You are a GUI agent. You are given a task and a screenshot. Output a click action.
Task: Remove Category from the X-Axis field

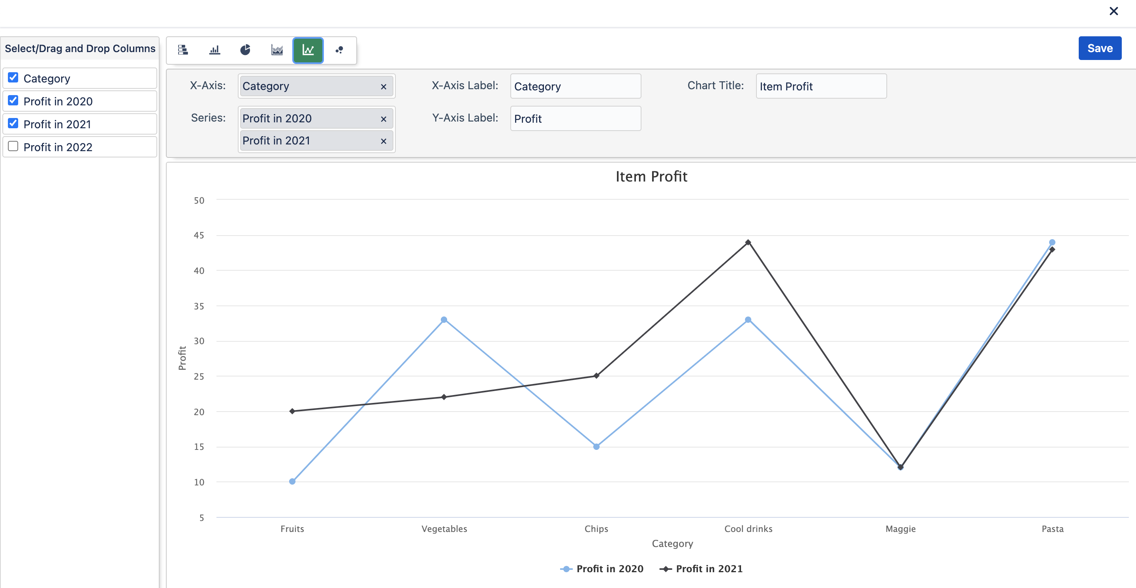pos(383,87)
